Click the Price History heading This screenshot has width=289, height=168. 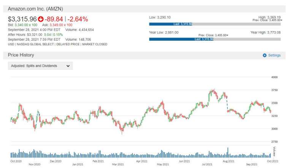click(x=21, y=55)
